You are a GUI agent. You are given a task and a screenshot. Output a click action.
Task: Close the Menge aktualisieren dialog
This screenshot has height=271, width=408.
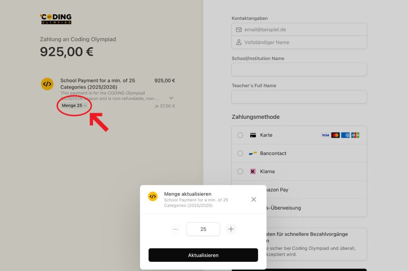click(x=253, y=199)
